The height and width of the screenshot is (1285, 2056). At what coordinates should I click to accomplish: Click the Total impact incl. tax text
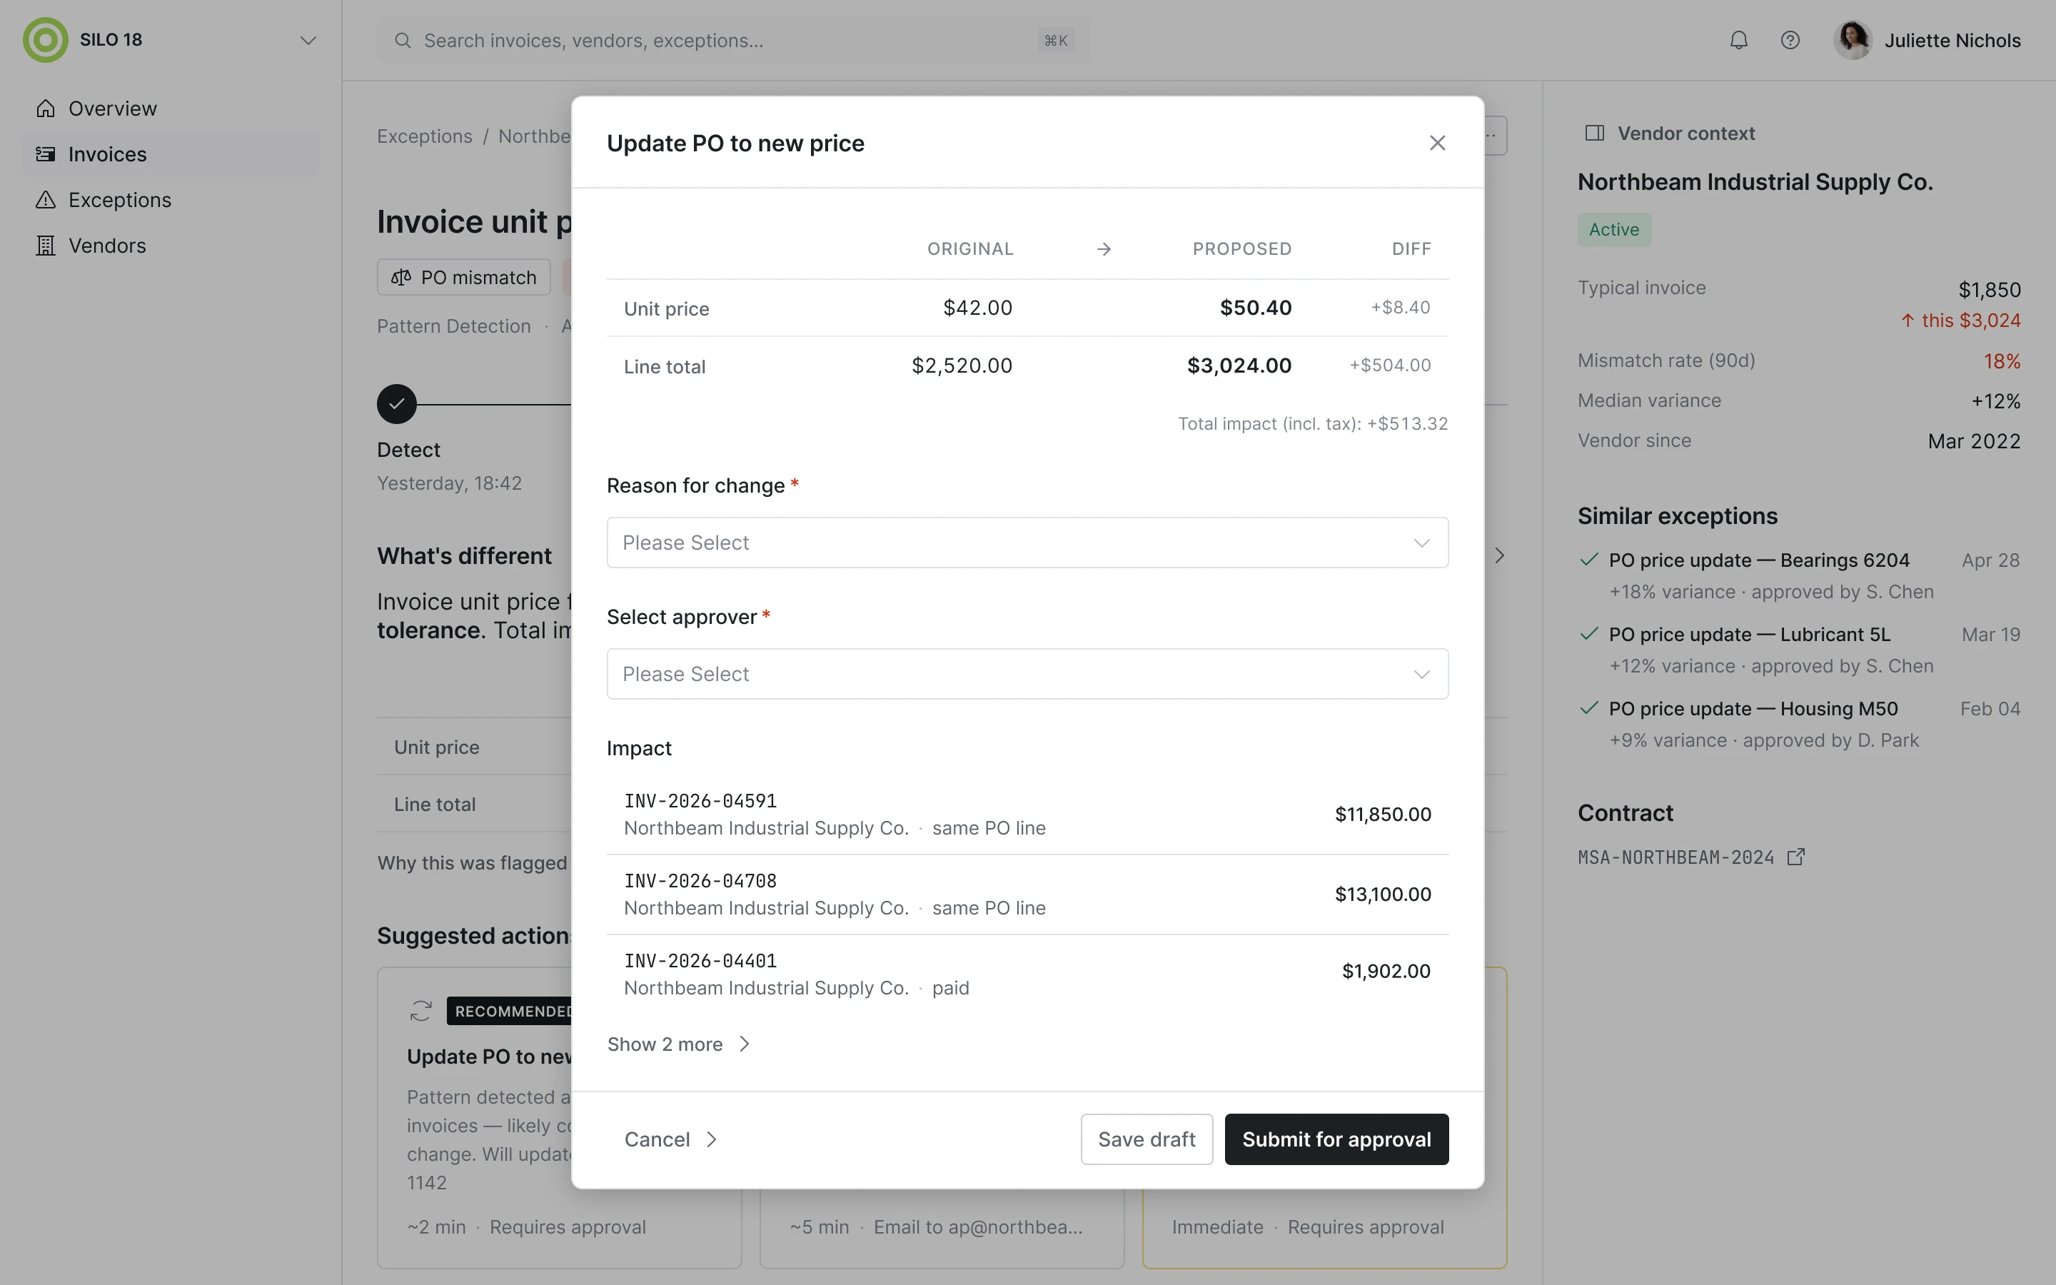tap(1313, 424)
